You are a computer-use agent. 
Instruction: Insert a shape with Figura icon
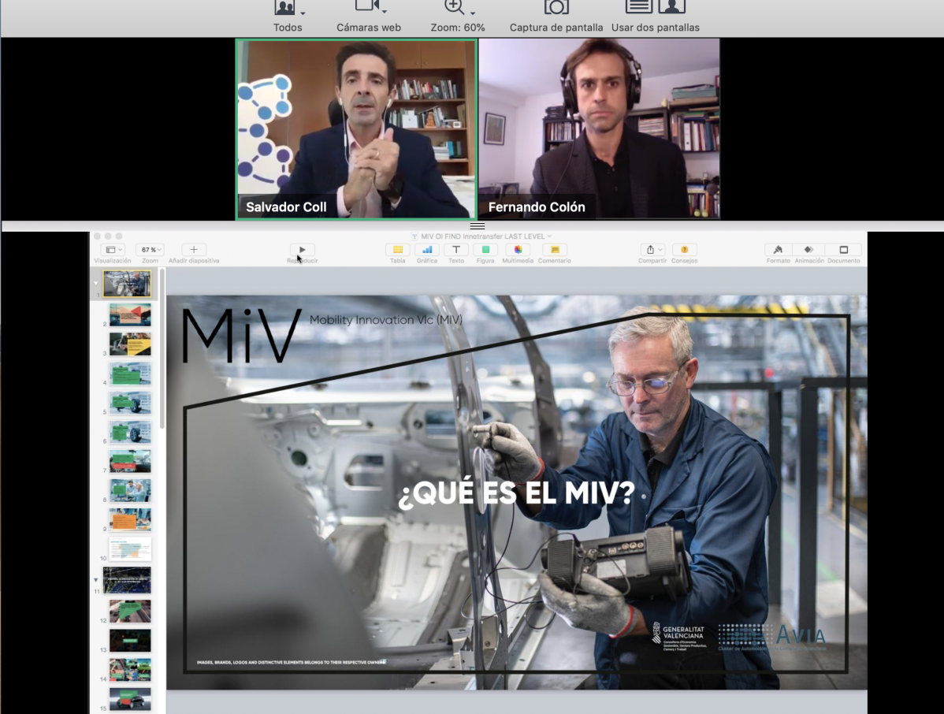click(x=485, y=249)
